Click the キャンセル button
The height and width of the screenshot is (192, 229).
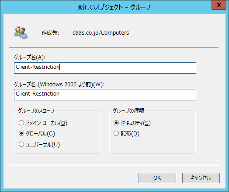pyautogui.click(x=201, y=178)
